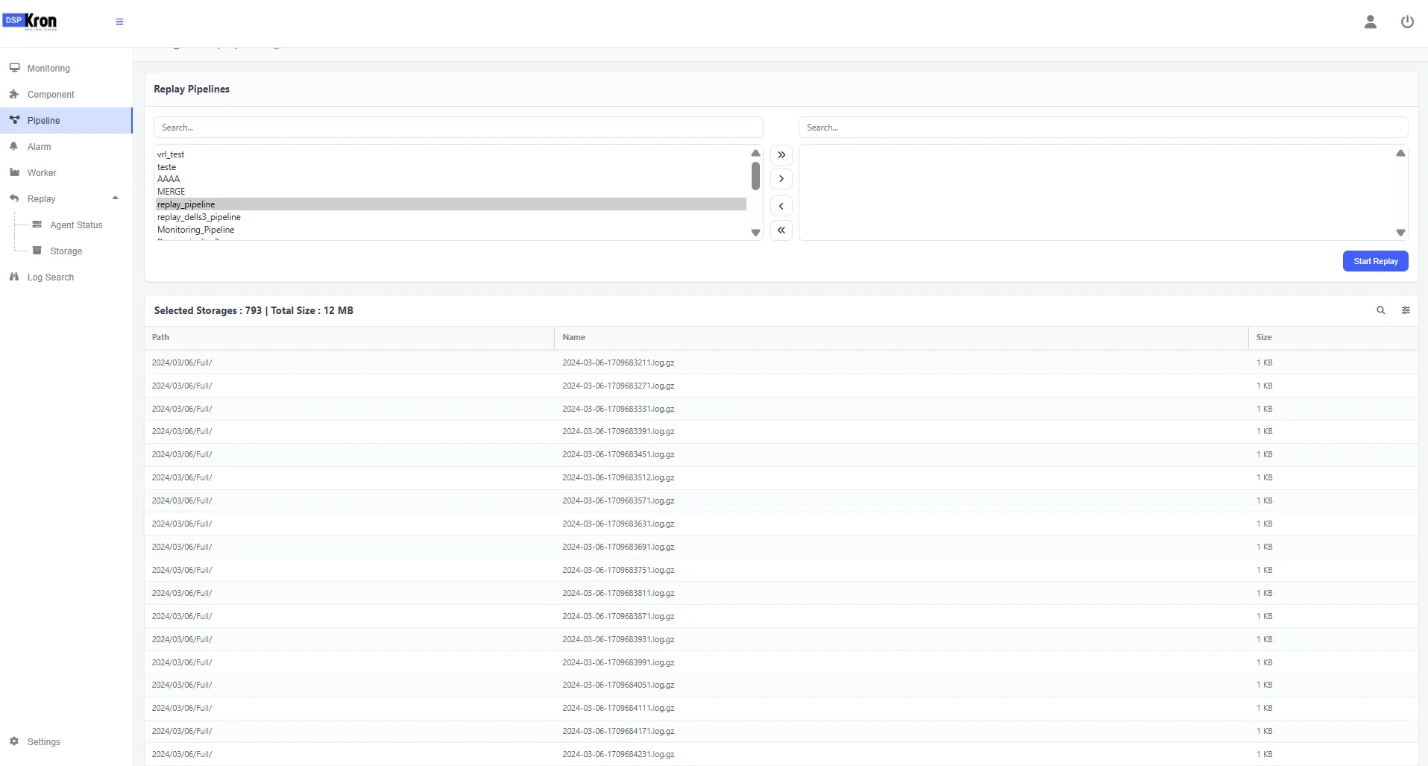Move all pipelines right with double arrow

pos(781,155)
